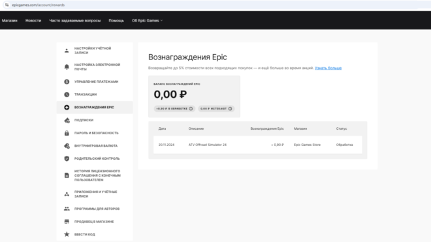Screen dimensions: 431x242
Task: Select 'Управление платежами' in the sidebar
Action: tap(95, 82)
